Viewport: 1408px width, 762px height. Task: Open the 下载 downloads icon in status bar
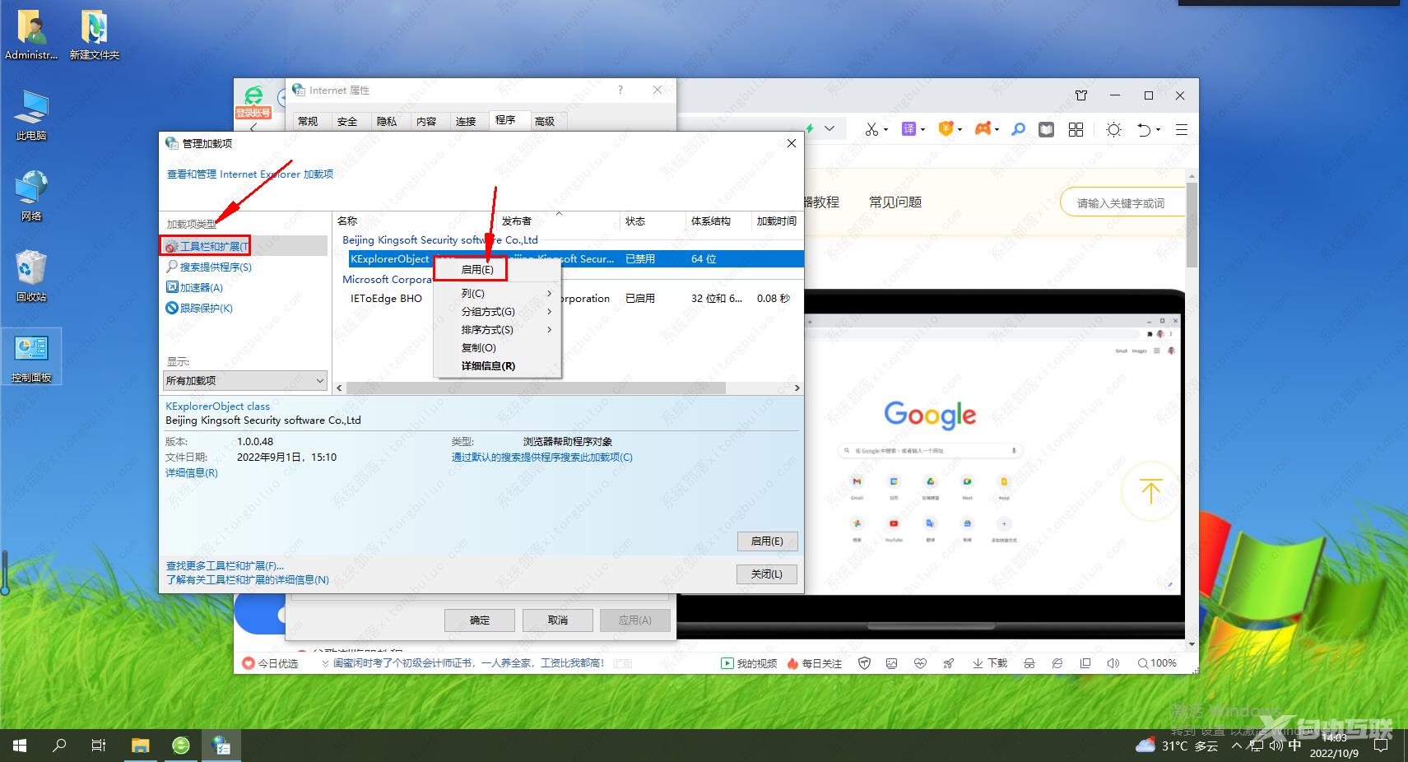[x=990, y=663]
